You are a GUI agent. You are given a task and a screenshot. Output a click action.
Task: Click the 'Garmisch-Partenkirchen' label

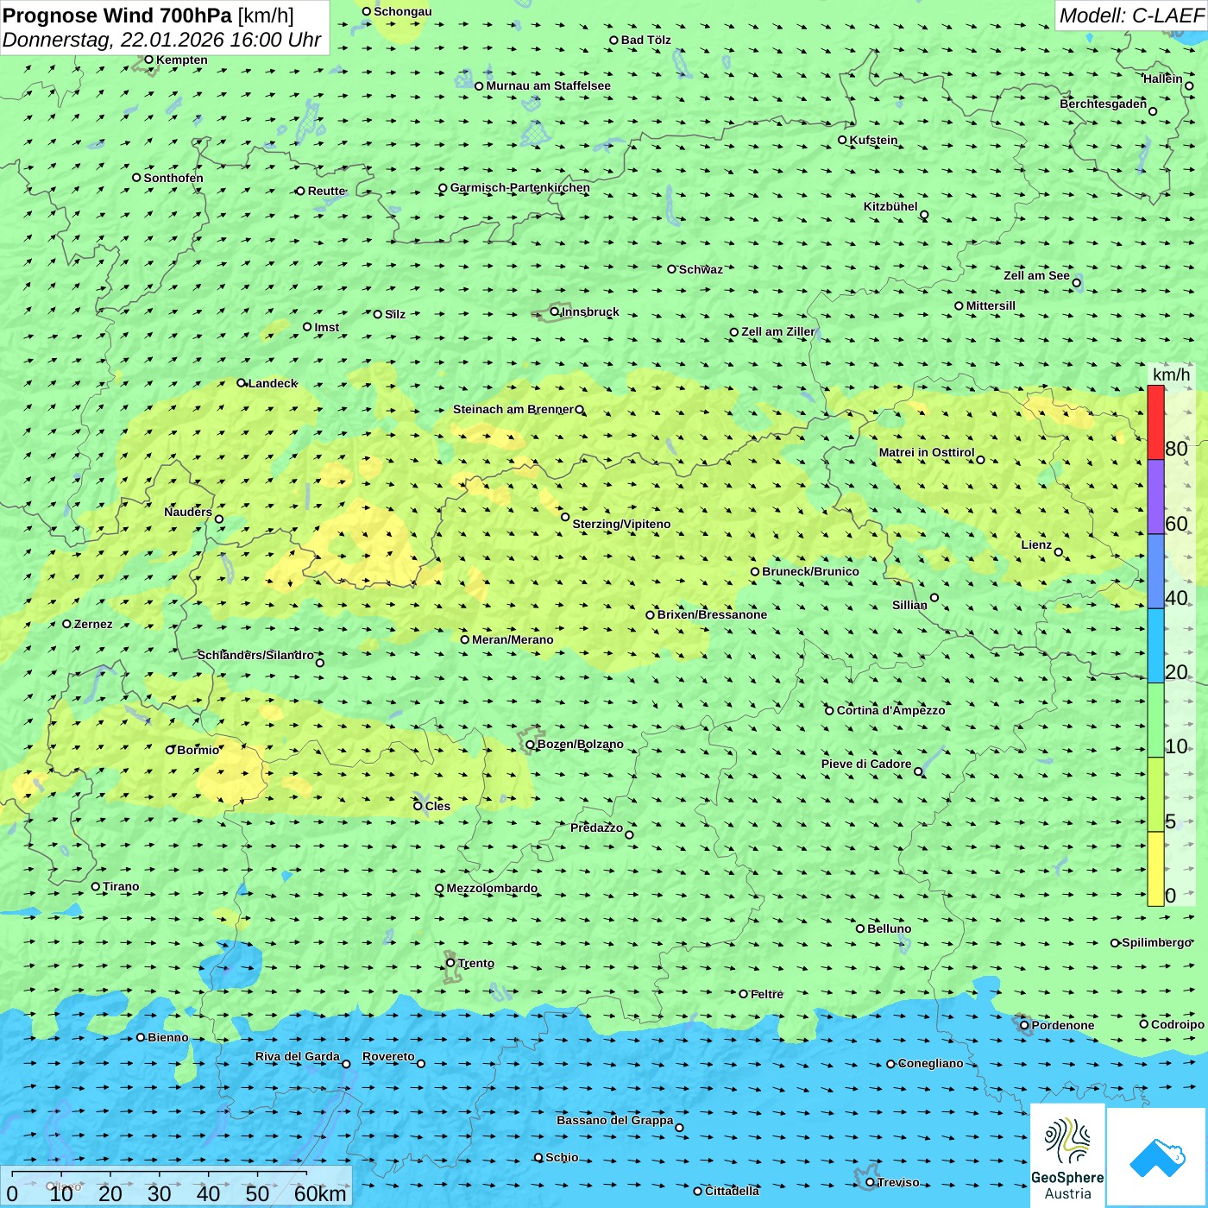click(520, 187)
